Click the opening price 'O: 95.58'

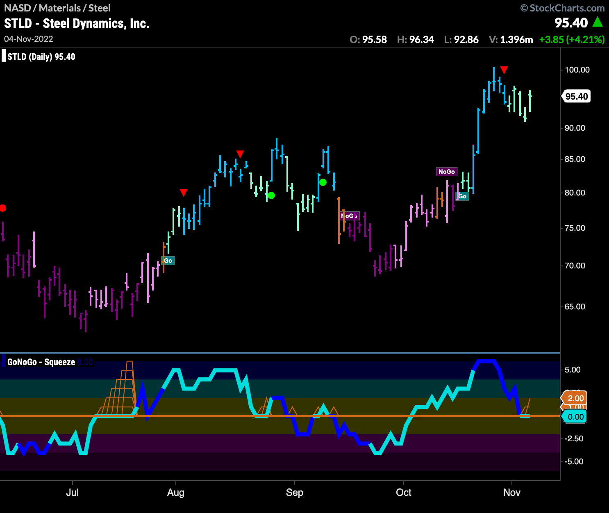click(x=368, y=40)
